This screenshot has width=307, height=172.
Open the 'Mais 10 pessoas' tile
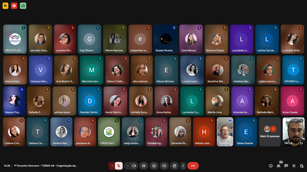click(x=270, y=132)
